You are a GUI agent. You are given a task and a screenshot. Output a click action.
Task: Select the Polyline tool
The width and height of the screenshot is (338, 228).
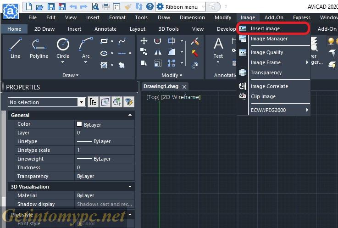click(39, 49)
